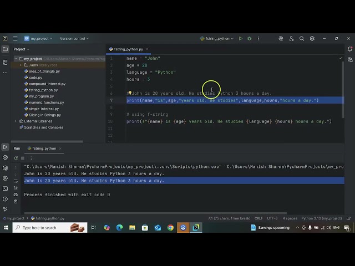Click the project tree horizontal scrollbar
This screenshot has height=266, width=355.
pyautogui.click(x=47, y=142)
